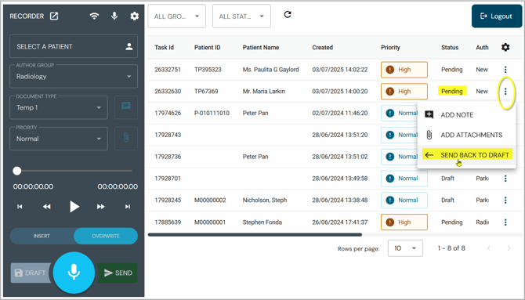Click the horizontal table scrollbar
Screen dimensions: 525x300
[255, 235]
